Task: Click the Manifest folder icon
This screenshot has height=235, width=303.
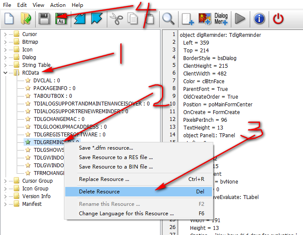Action: [17, 204]
